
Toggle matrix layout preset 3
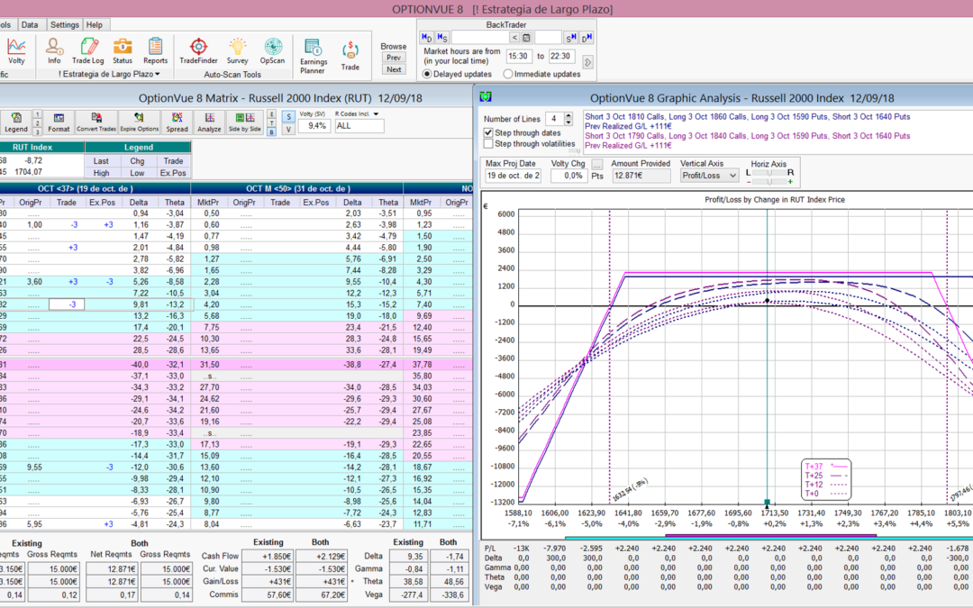click(x=37, y=132)
